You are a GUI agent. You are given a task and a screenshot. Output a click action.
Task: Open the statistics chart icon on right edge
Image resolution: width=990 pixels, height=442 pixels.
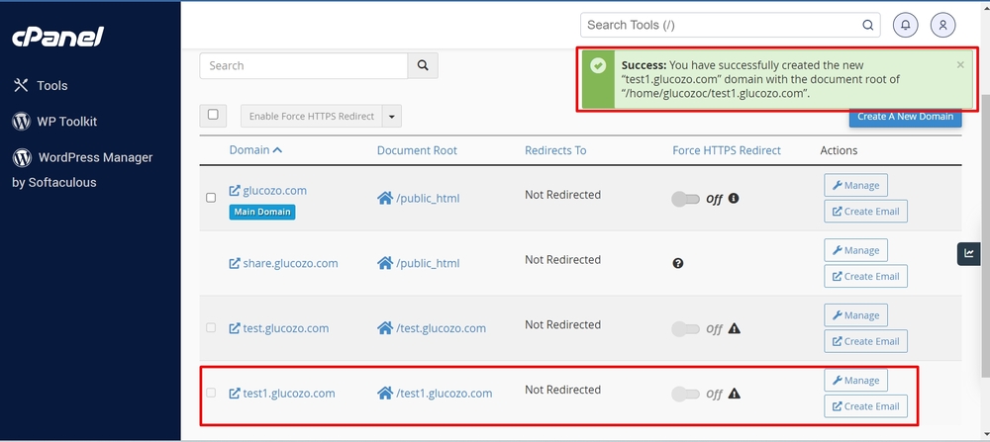(968, 253)
